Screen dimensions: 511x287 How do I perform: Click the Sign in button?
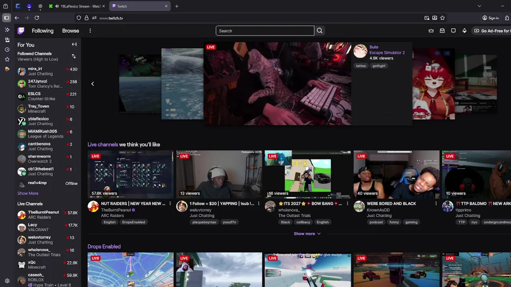pyautogui.click(x=491, y=18)
